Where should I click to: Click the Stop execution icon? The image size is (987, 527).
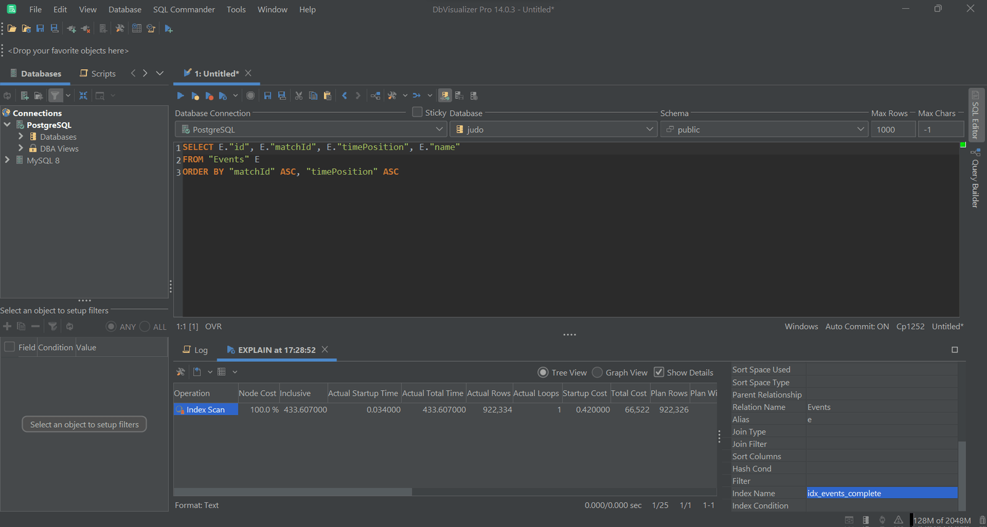tap(250, 96)
